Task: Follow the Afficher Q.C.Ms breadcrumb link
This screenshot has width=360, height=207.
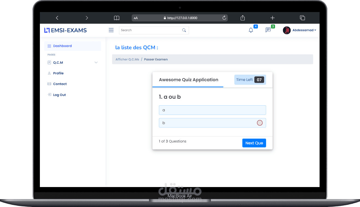Action: pos(127,59)
